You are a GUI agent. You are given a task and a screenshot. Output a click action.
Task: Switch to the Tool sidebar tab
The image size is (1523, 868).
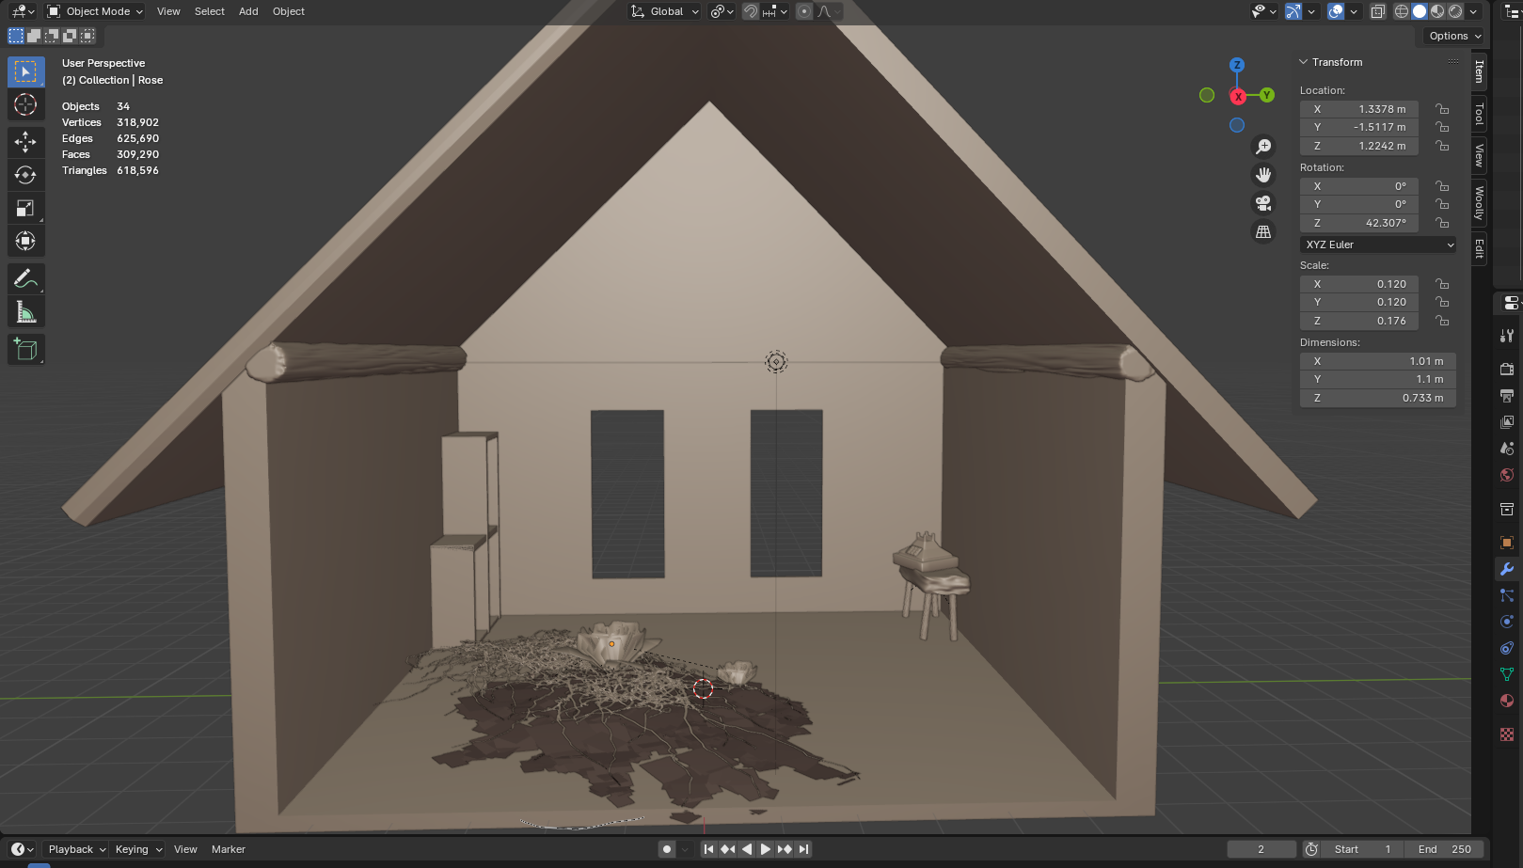1479,114
